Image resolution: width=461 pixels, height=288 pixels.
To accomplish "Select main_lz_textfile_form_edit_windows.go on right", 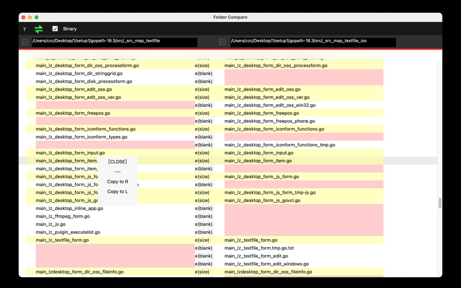I will point(266,264).
